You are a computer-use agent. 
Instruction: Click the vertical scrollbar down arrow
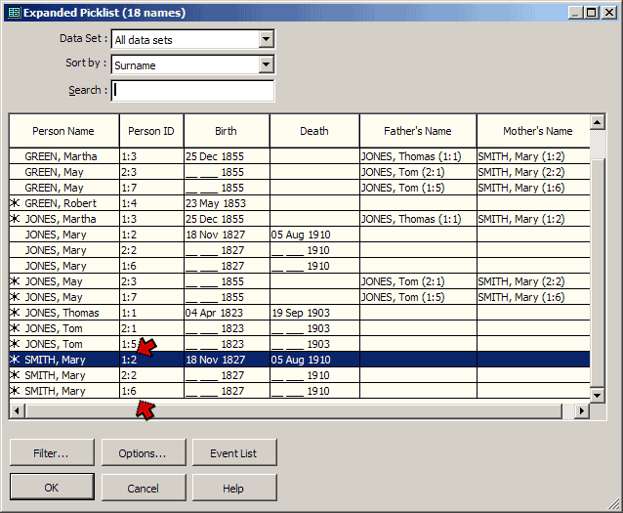(x=598, y=395)
